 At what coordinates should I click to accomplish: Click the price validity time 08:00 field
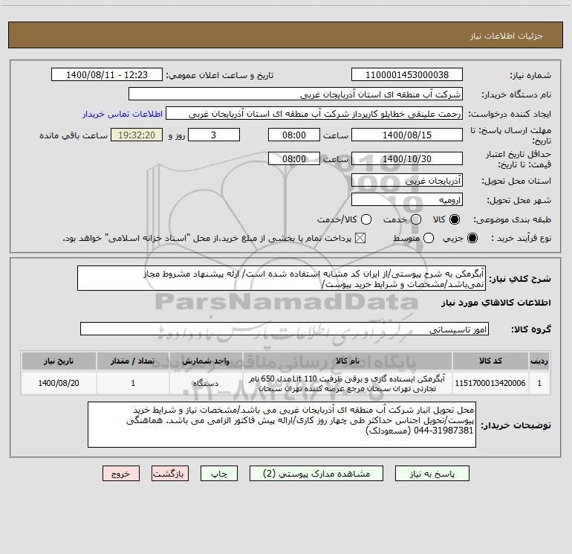tap(294, 158)
